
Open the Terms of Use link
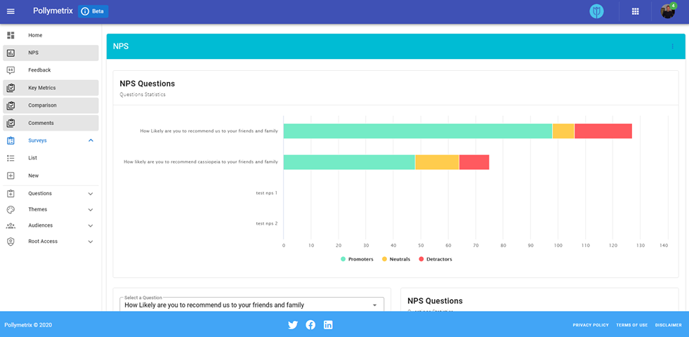[632, 325]
